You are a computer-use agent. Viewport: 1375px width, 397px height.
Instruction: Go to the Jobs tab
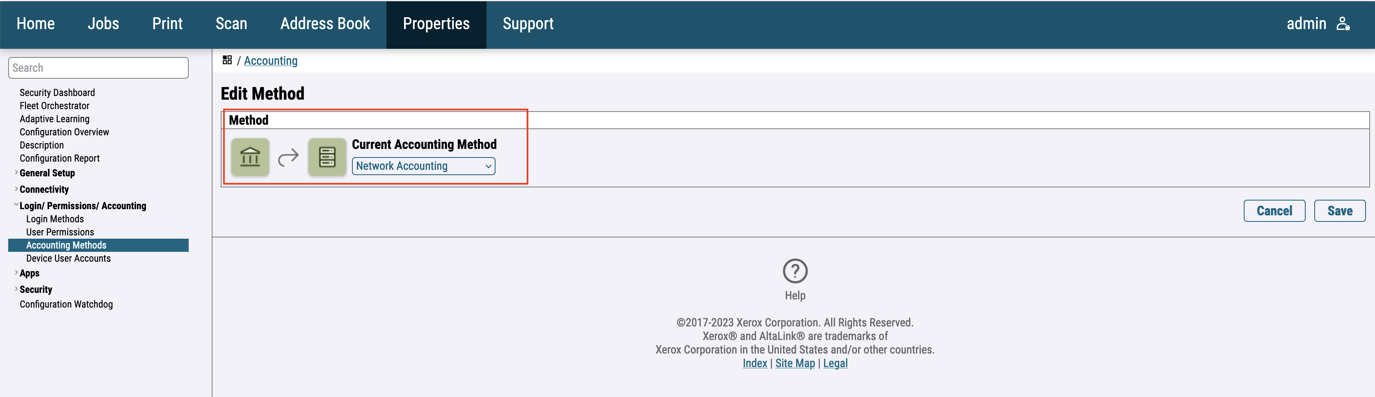click(103, 23)
